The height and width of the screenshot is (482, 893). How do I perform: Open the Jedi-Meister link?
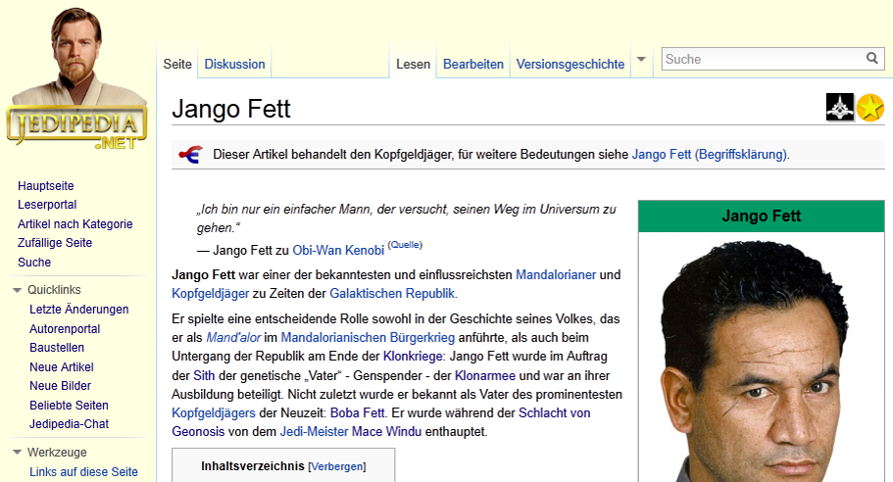click(x=314, y=432)
